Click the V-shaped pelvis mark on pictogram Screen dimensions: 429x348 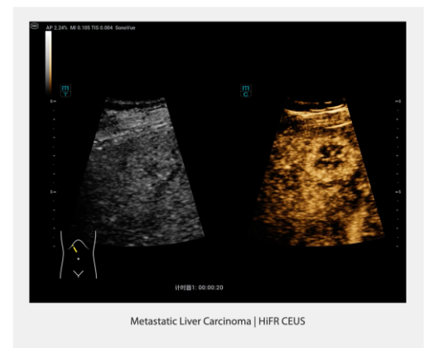pyautogui.click(x=79, y=273)
